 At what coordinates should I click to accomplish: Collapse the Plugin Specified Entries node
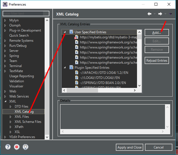click(65, 68)
